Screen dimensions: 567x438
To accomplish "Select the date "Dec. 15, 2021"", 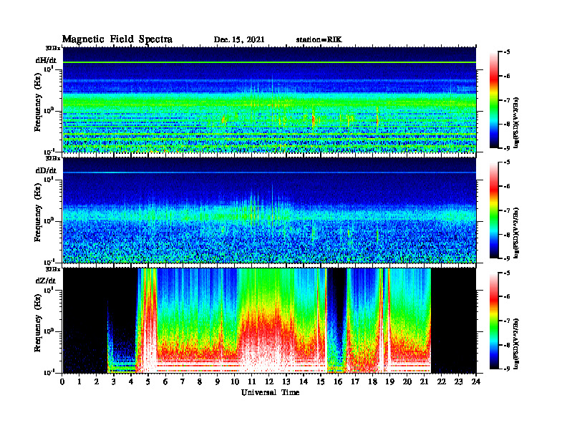I will click(x=239, y=40).
